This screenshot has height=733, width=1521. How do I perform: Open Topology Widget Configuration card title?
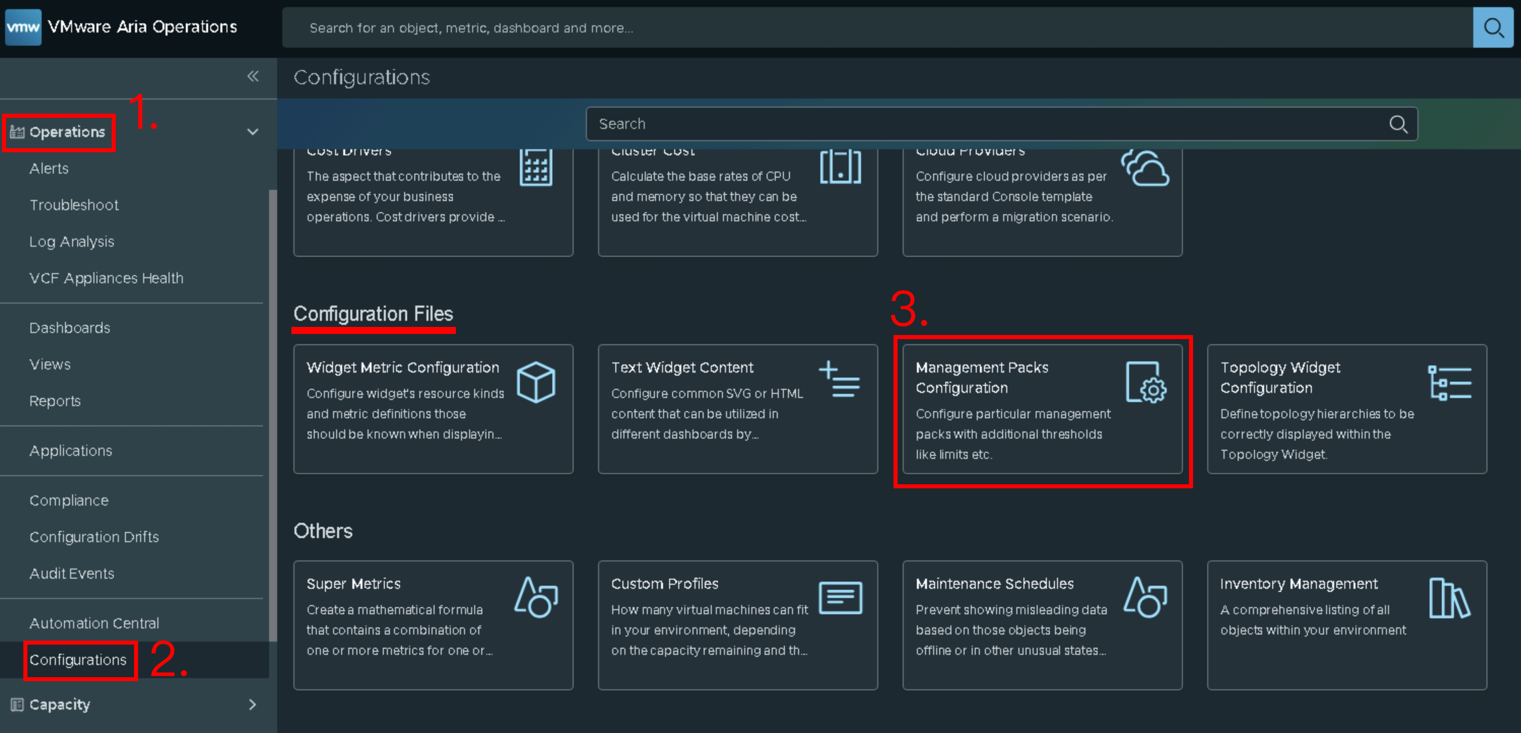[1280, 377]
